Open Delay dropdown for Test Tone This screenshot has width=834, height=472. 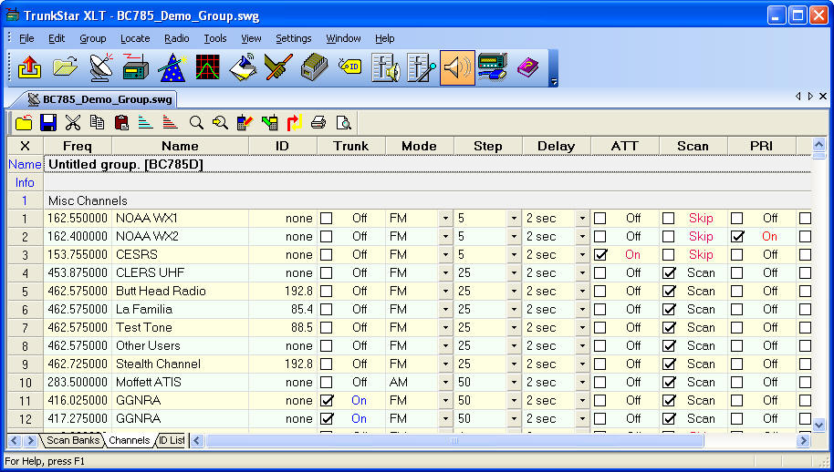tap(582, 328)
